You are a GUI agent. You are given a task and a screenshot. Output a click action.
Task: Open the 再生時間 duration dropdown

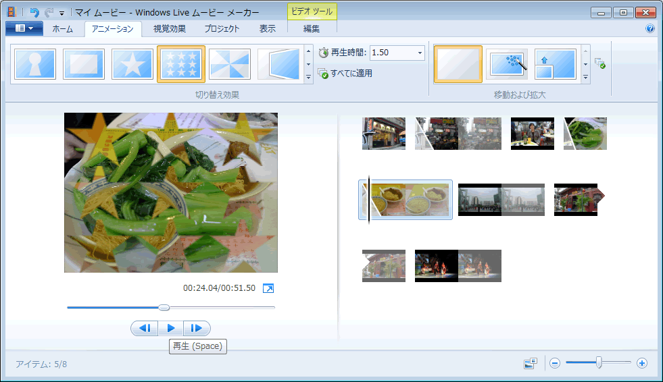coord(420,53)
